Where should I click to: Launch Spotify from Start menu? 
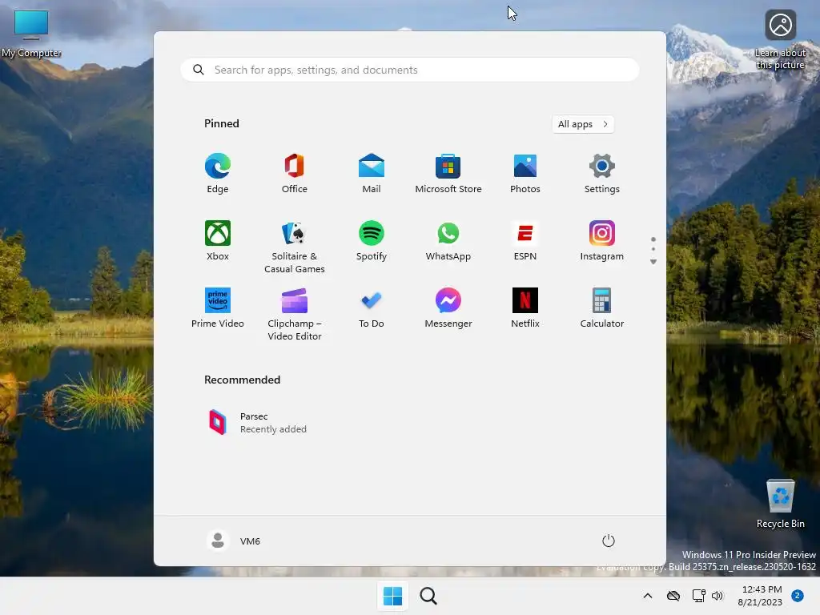coord(372,240)
